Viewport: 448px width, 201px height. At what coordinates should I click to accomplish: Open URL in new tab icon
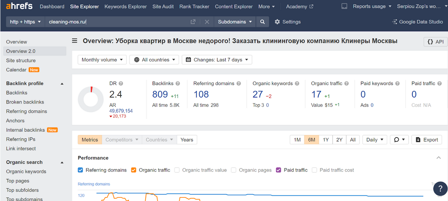coord(193,22)
